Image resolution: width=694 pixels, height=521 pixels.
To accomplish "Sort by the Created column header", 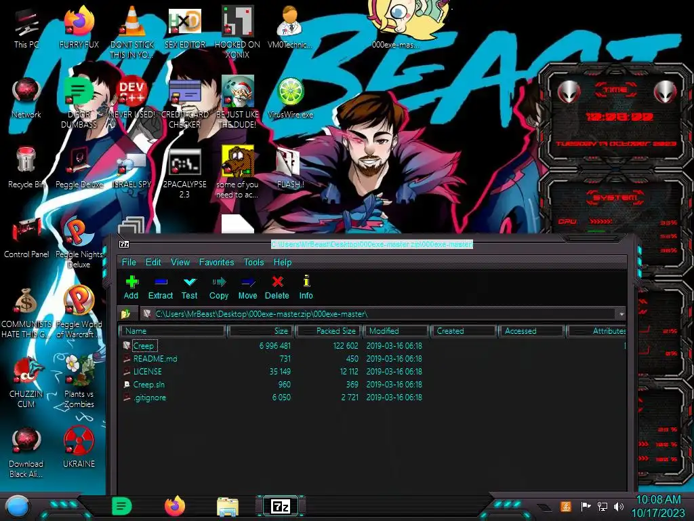I will (464, 331).
